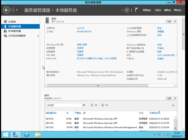Click the WORKGROUP link

(x=84, y=32)
